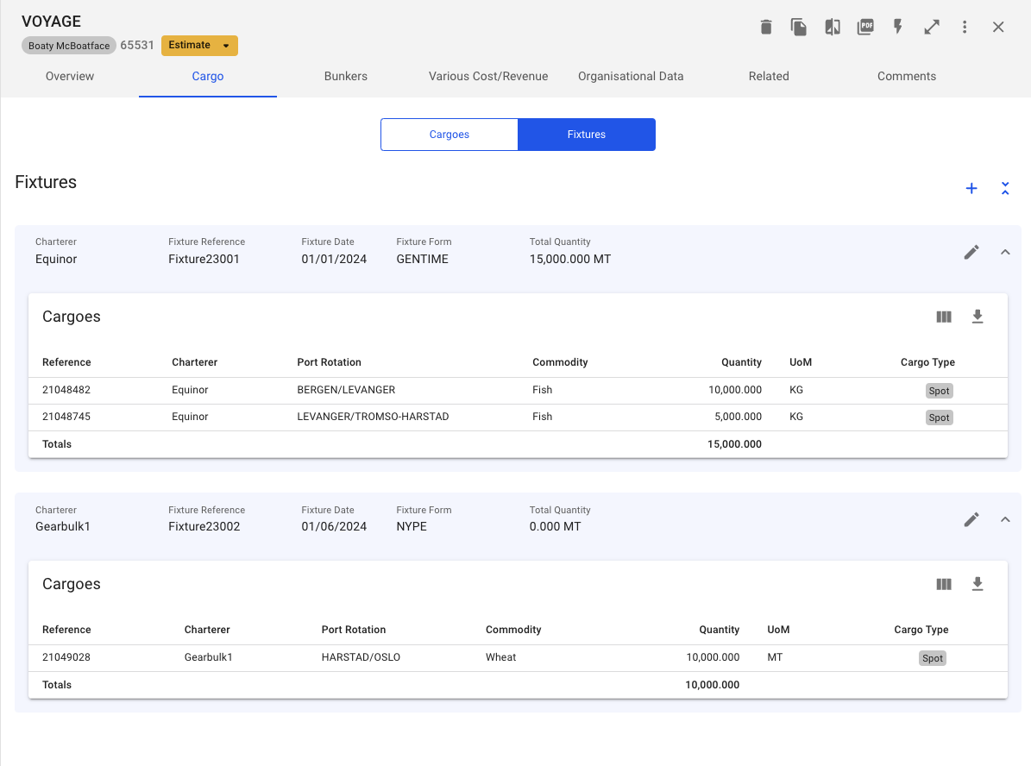Download cargoes of Fixture23002
This screenshot has width=1031, height=766.
point(978,584)
